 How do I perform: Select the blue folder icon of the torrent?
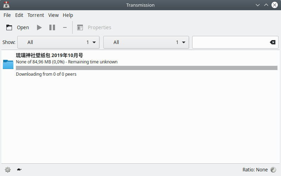[8, 64]
